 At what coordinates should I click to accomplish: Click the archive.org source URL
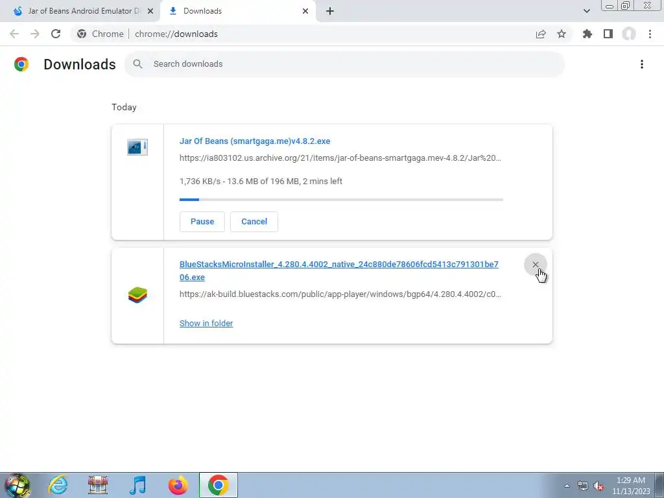point(340,158)
